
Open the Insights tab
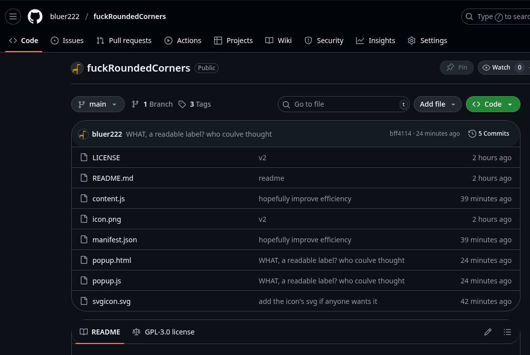tap(376, 41)
